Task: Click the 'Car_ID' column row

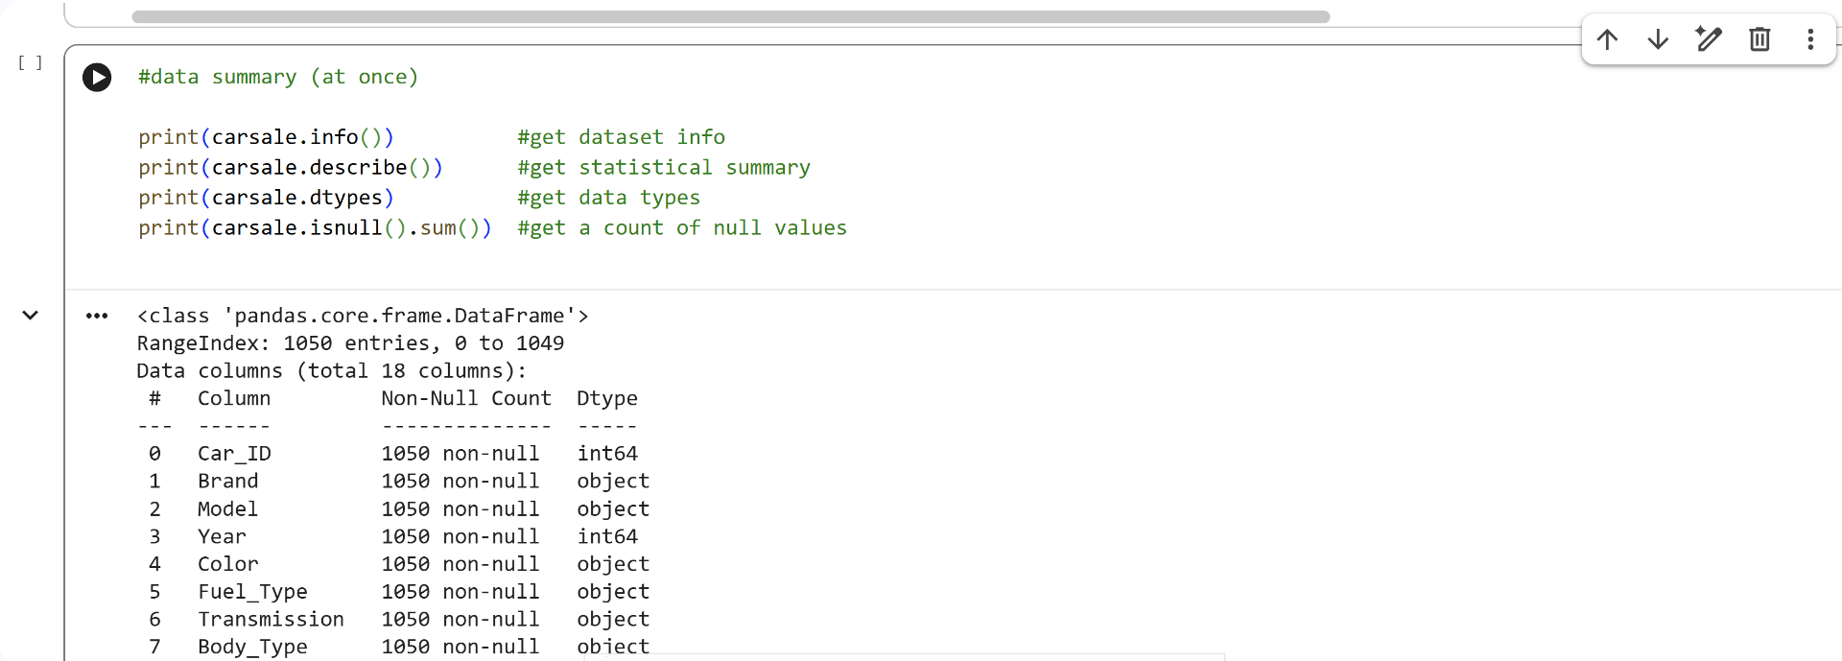Action: [393, 454]
